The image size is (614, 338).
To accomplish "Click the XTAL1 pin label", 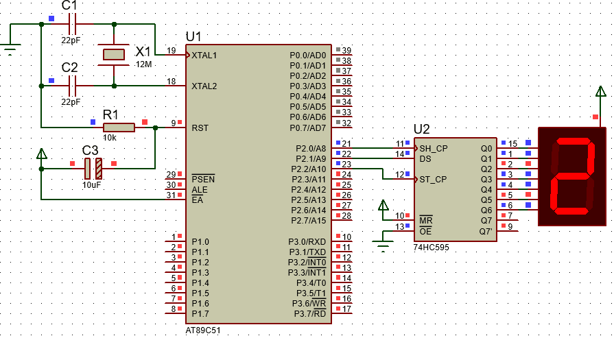I will 204,56.
